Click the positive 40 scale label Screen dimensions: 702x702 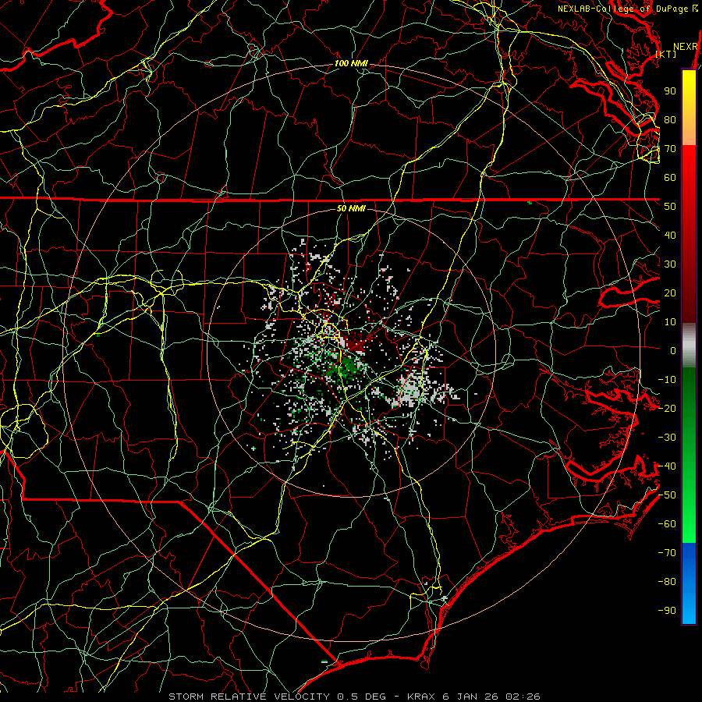(670, 235)
